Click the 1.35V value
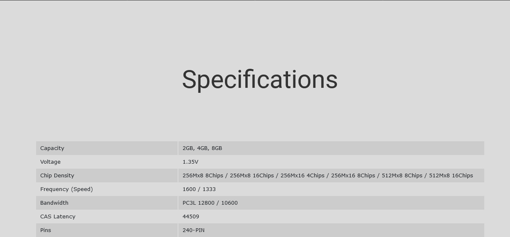The width and height of the screenshot is (510, 237). tap(190, 162)
